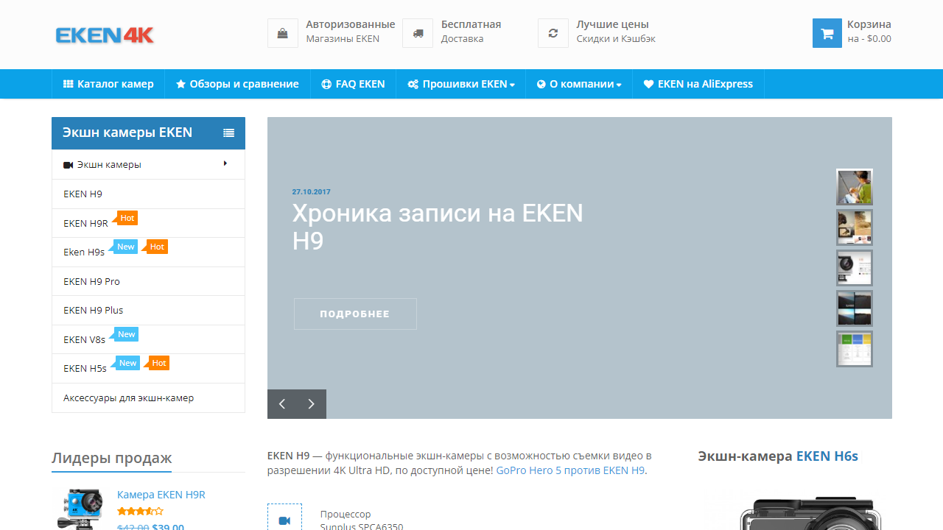Go to previous slide with left arrow
This screenshot has height=530, width=943.
282,404
